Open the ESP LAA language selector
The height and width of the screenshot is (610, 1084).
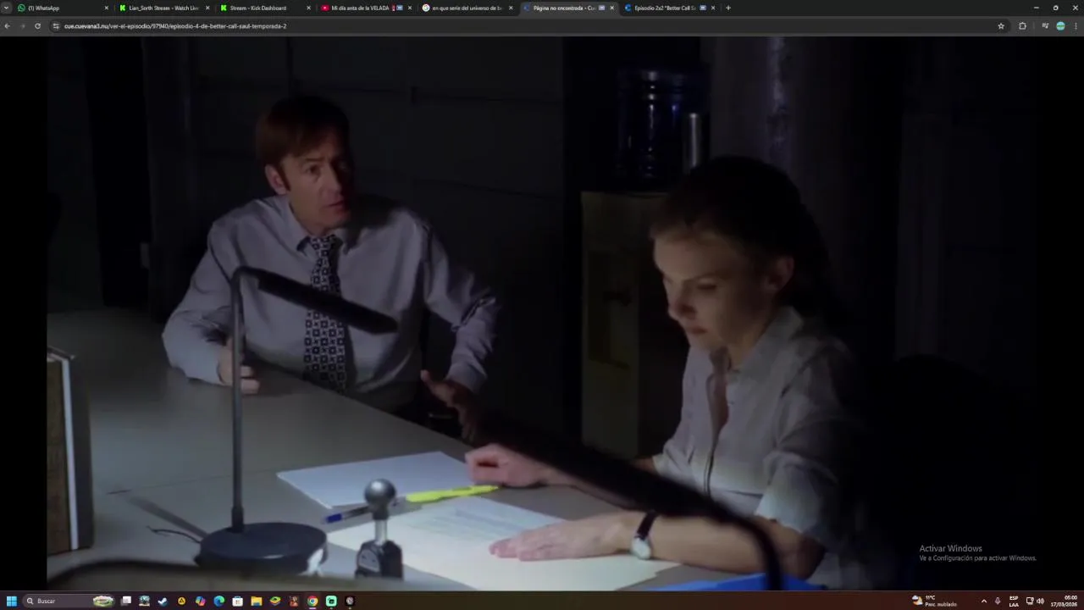point(1014,601)
